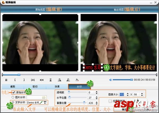
Task: Pause the video playback
Action: tap(6, 80)
